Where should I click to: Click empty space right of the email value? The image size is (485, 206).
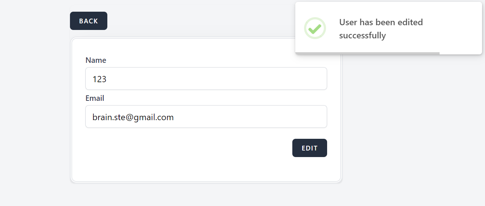(x=256, y=117)
